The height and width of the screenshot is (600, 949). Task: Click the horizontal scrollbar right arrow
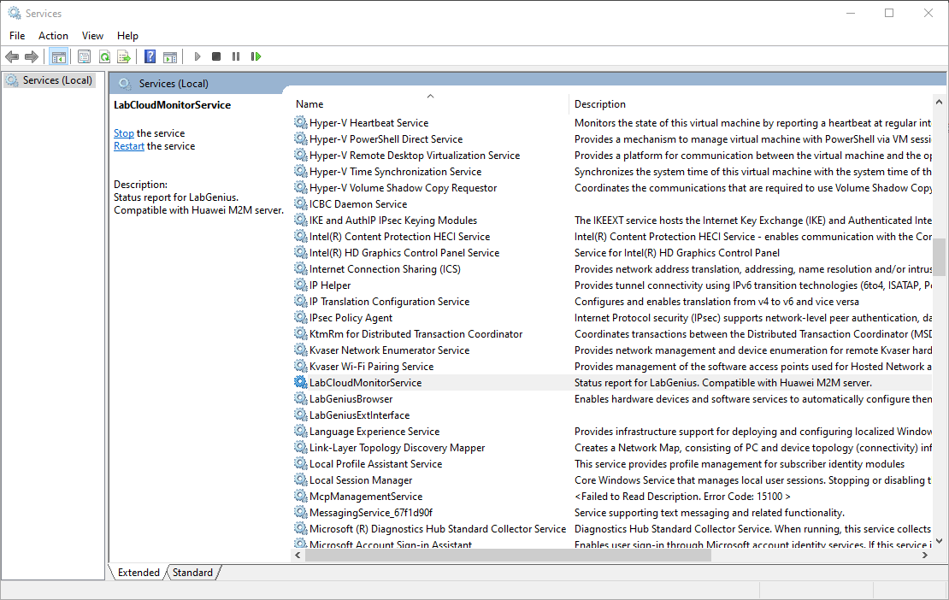point(925,555)
